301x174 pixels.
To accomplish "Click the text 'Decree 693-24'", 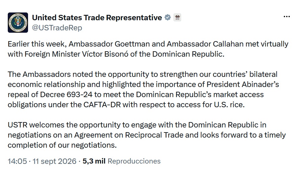I will click(66, 94).
